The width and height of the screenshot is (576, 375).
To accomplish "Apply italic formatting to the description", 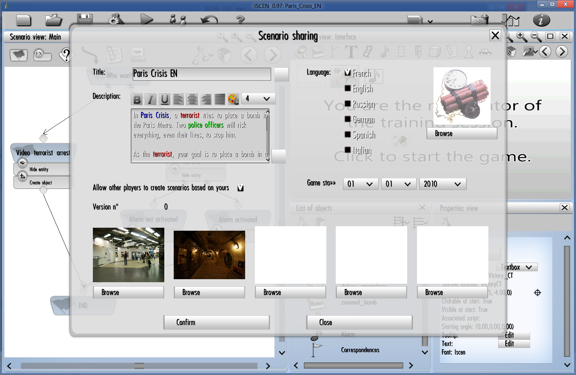I will click(151, 100).
